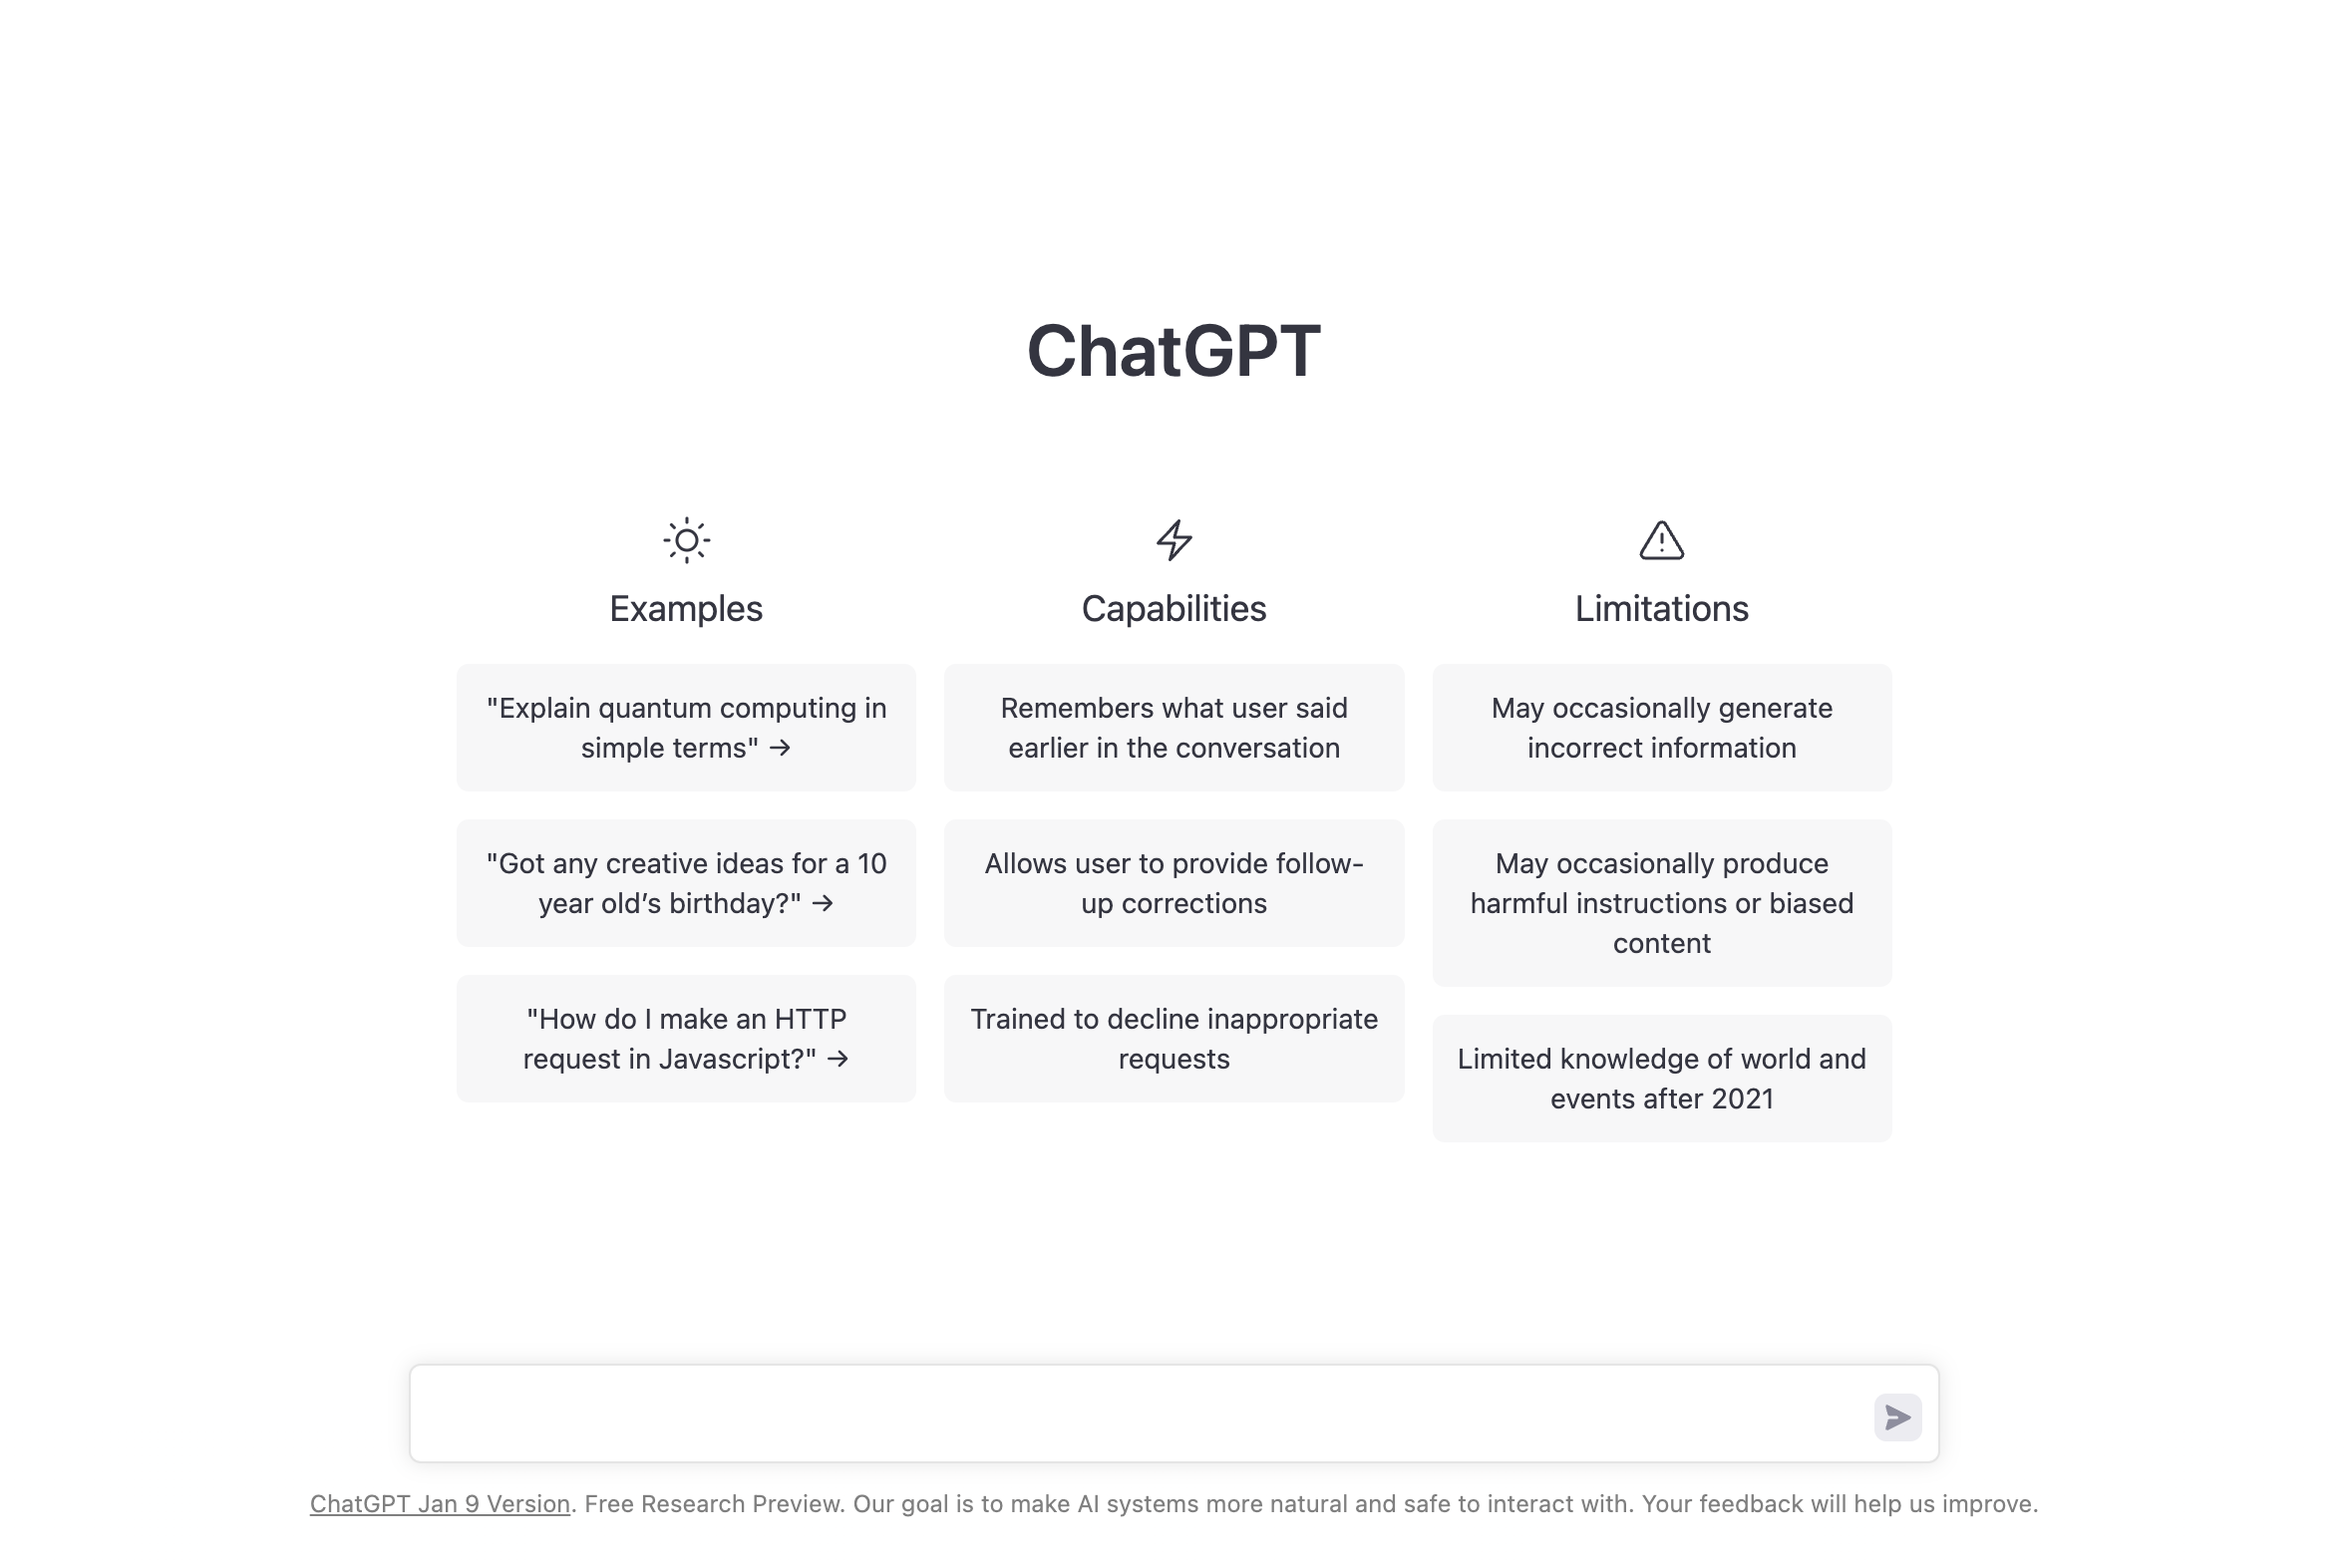Click the send arrow button
Image resolution: width=2350 pixels, height=1567 pixels.
click(1897, 1416)
